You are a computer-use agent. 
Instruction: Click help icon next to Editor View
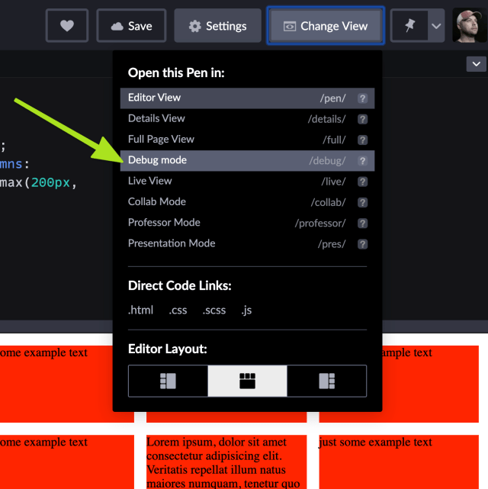point(363,98)
